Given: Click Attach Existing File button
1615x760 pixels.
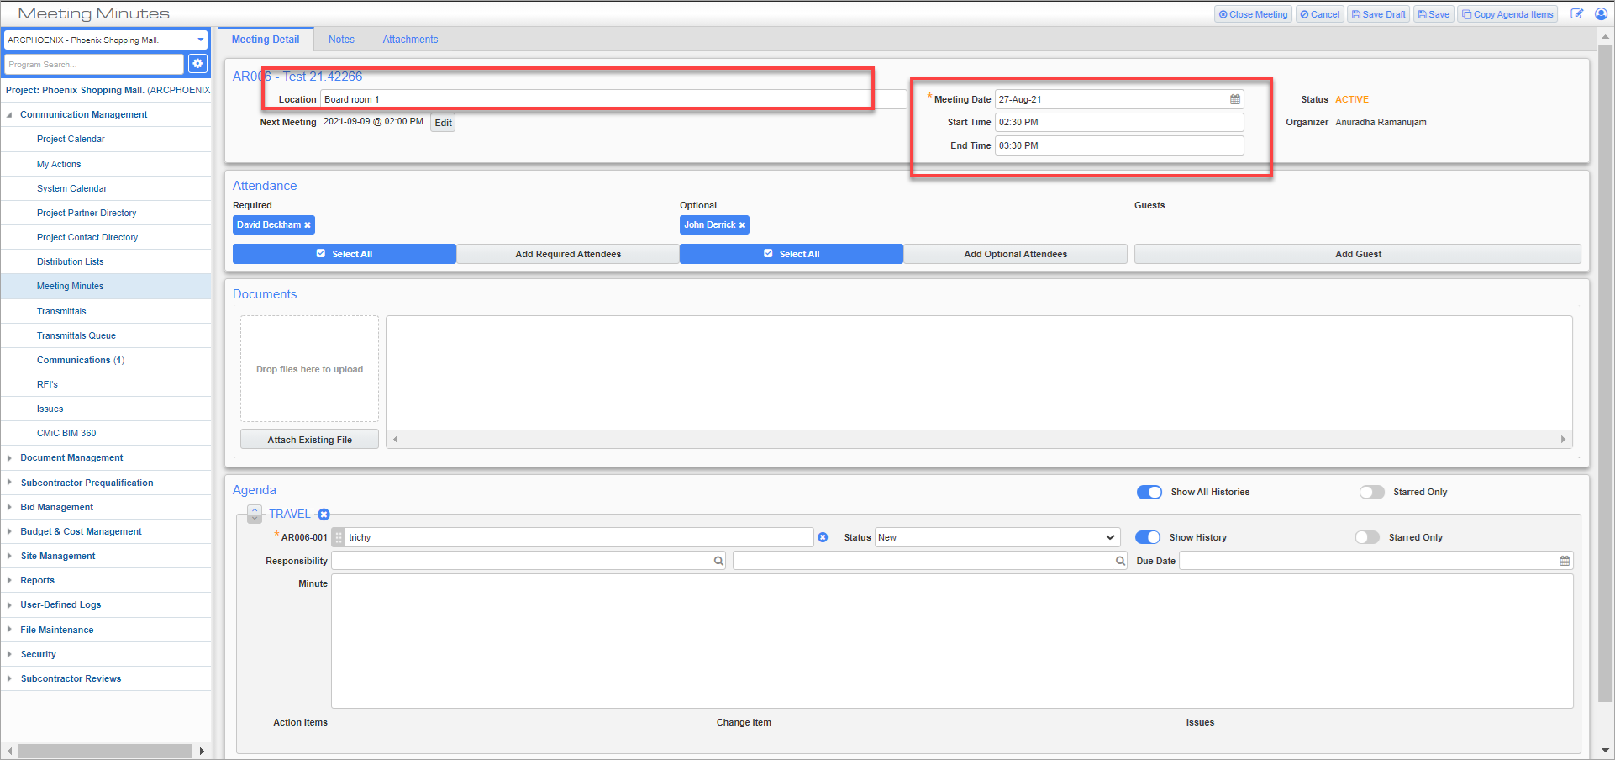Looking at the screenshot, I should tap(310, 440).
